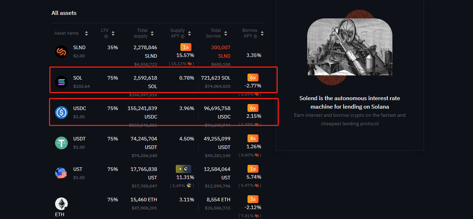Screen dimensions: 473x219
Task: Sort table by Borrow APY arrows
Action: [262, 33]
